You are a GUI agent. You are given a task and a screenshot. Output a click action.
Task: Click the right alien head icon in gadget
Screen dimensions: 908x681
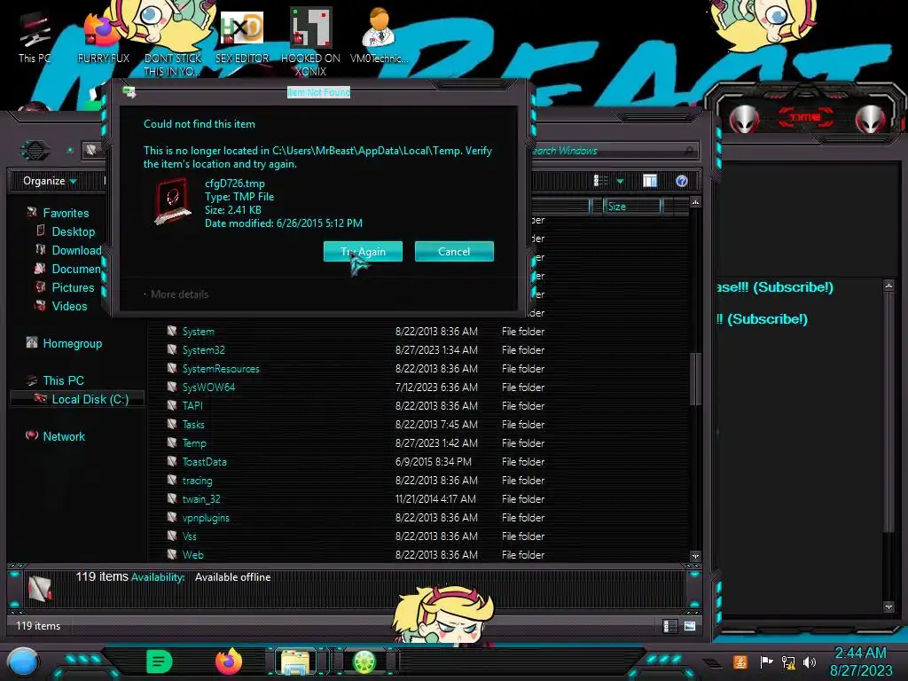(871, 119)
